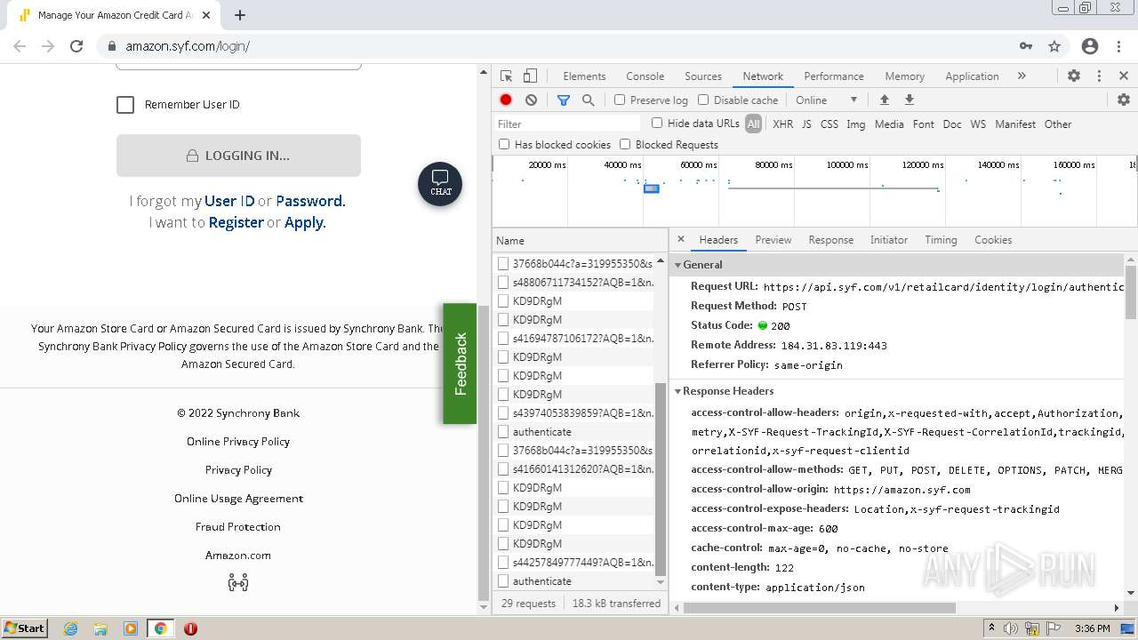Expand more DevTools tabs chevron
The image size is (1138, 640).
pyautogui.click(x=1022, y=76)
